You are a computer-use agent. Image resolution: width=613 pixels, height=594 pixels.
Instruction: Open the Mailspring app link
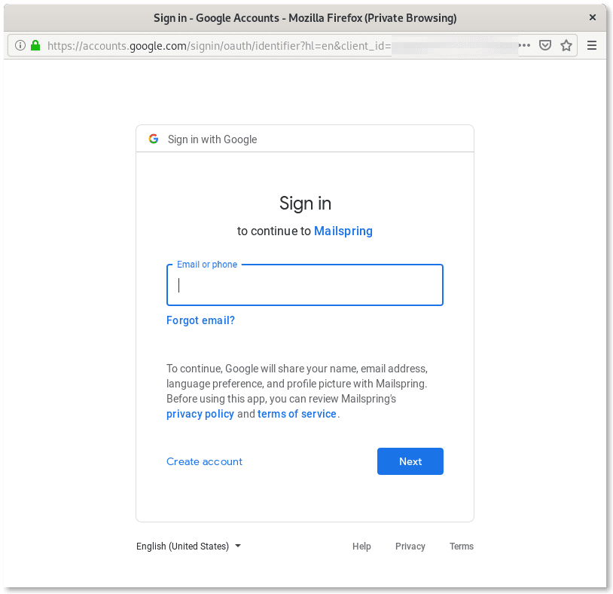[343, 231]
